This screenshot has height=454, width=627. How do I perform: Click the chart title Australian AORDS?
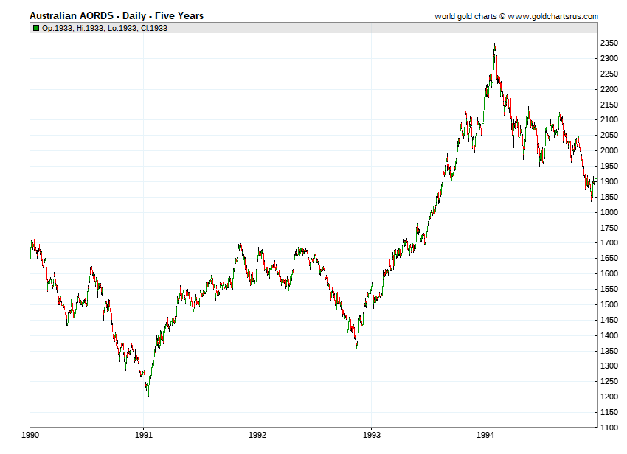point(72,16)
